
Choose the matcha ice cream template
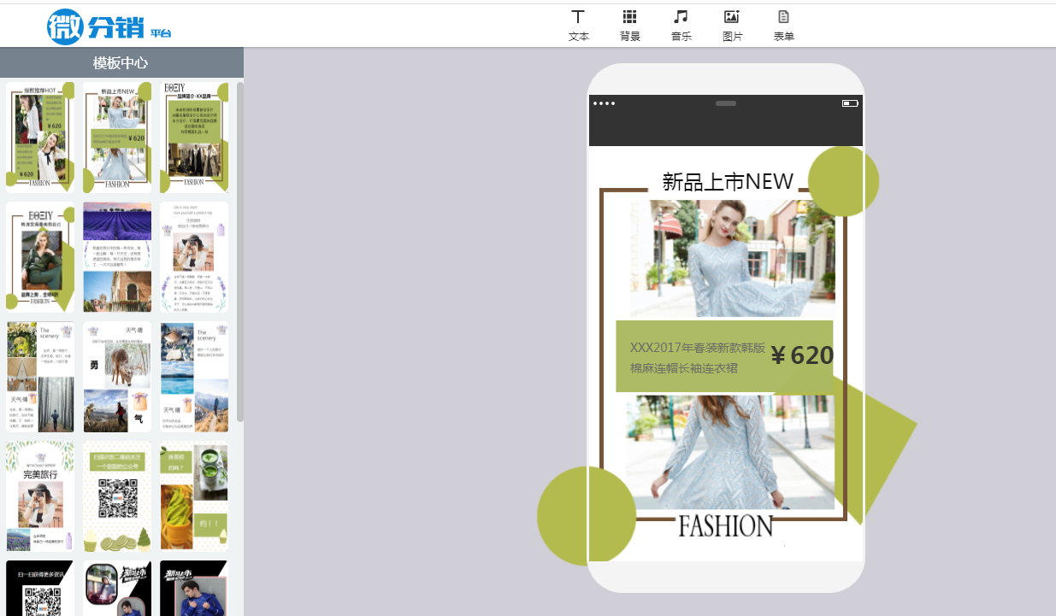(194, 496)
